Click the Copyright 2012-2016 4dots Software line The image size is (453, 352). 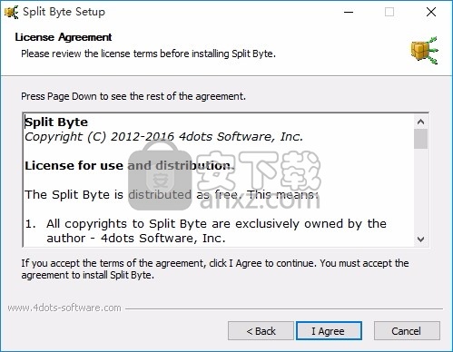coord(163,137)
